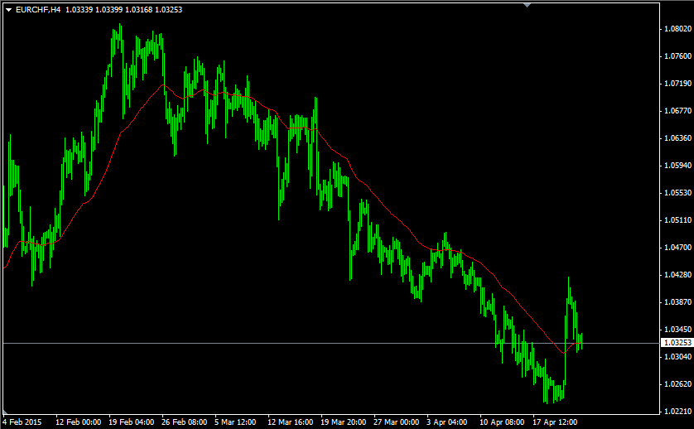Click the 1.03870 price axis label
Viewport: 694px width, 429px height.
click(x=677, y=302)
